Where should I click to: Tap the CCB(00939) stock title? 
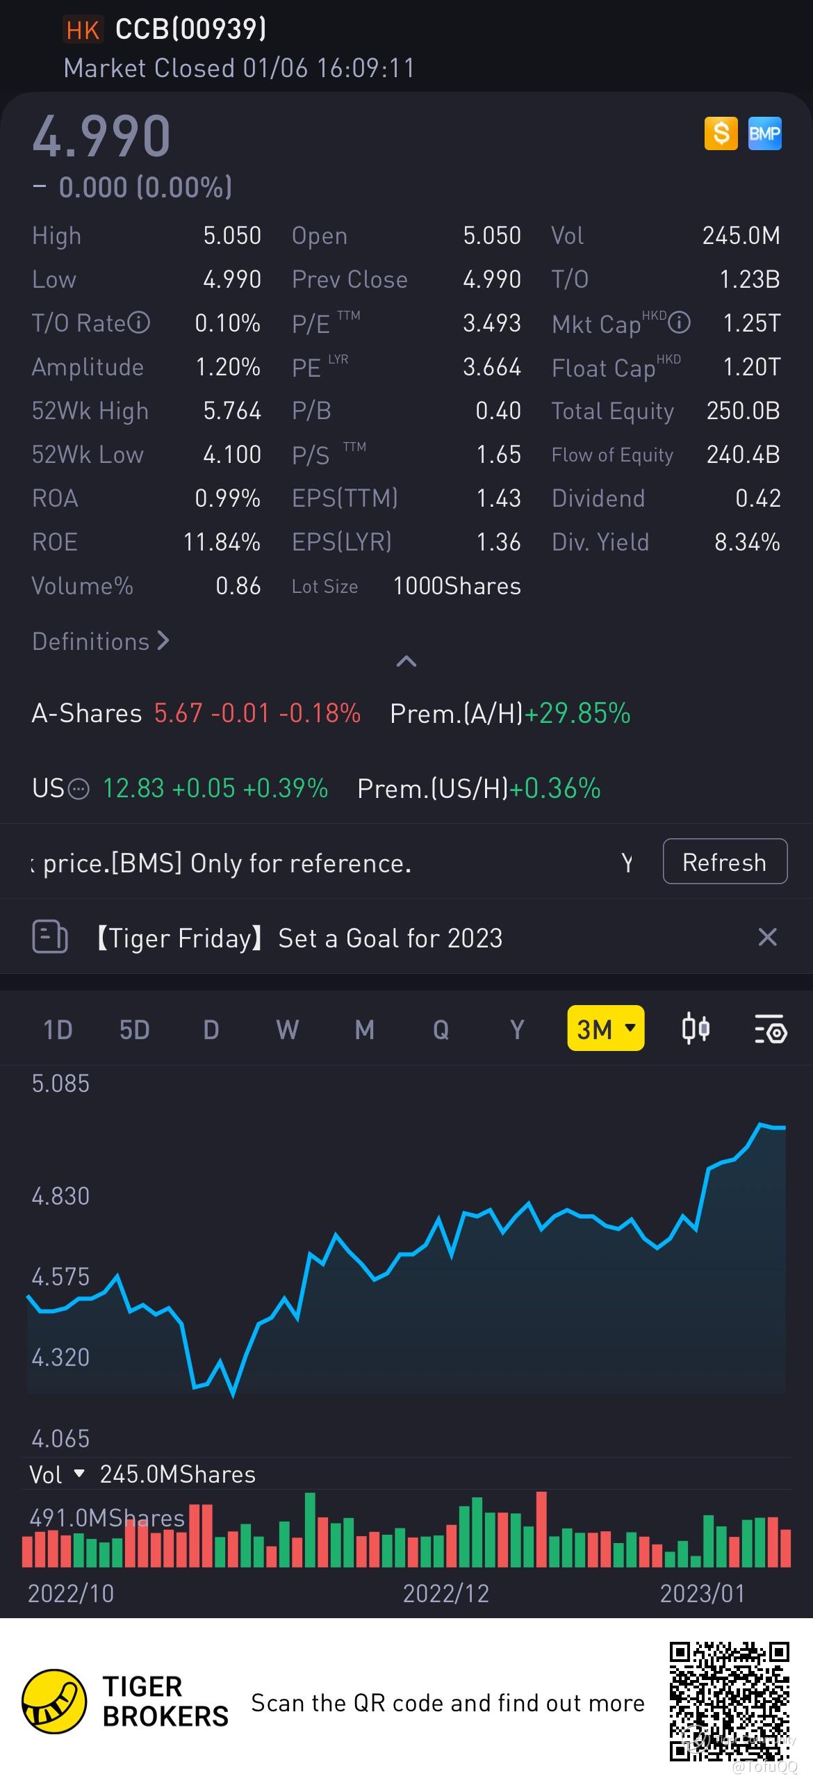coord(191,29)
